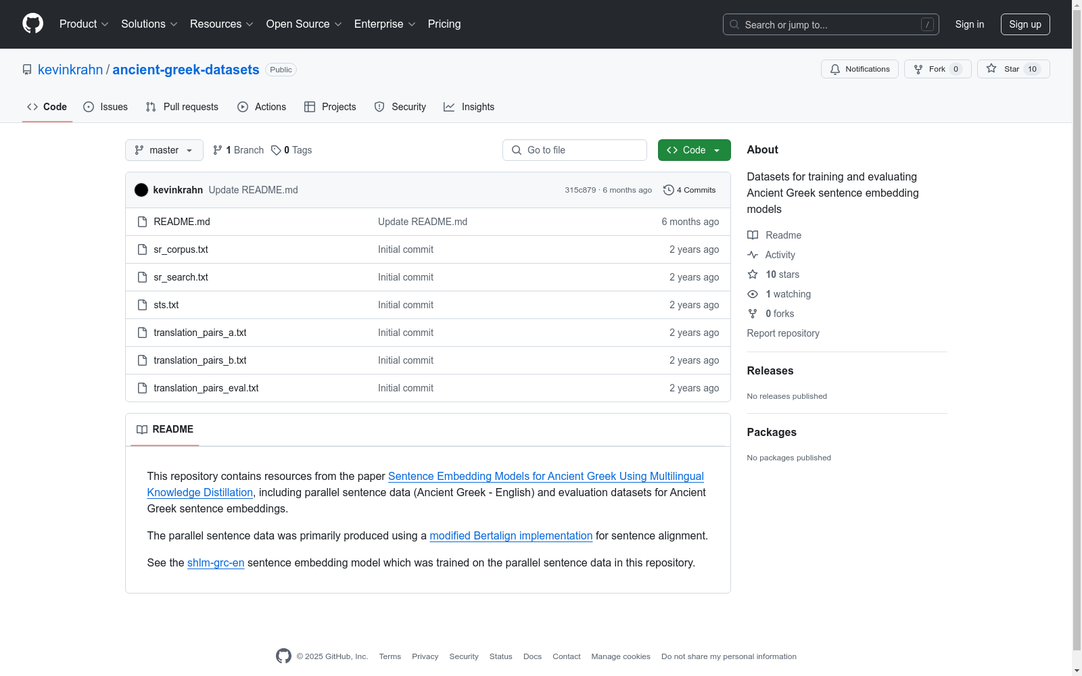Open the sts.txt file
Screen dimensions: 1082x676
[166, 305]
